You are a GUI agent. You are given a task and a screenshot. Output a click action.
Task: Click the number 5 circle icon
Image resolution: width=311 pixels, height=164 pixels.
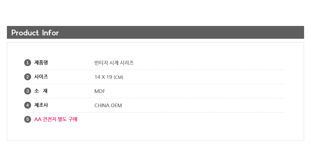(28, 119)
